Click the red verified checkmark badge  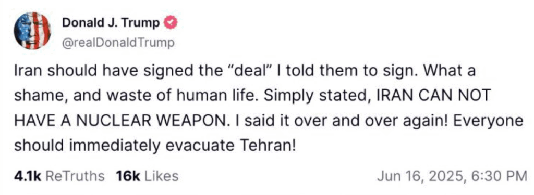[x=171, y=23]
